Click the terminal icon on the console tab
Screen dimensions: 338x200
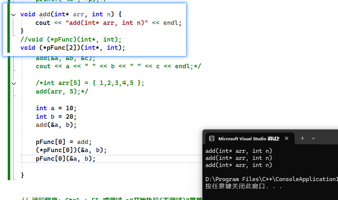[212, 138]
